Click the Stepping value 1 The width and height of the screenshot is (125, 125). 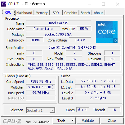112,53
